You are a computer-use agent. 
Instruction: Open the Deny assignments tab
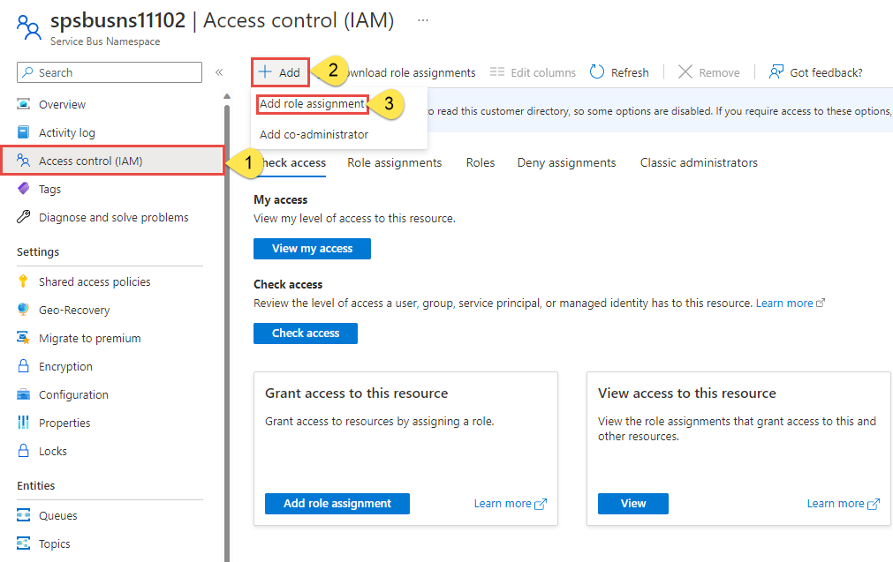566,162
